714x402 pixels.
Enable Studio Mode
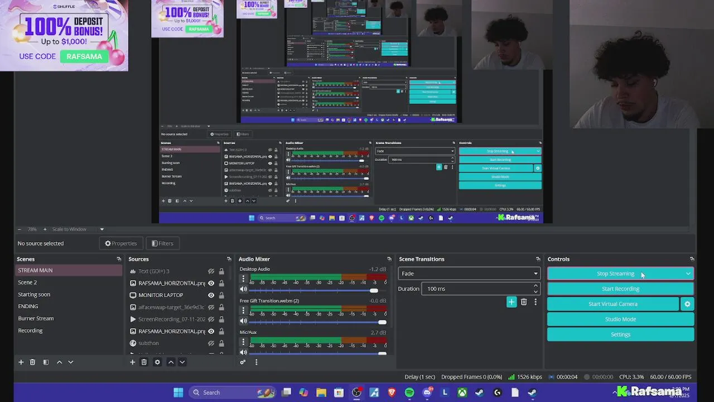[620, 319]
